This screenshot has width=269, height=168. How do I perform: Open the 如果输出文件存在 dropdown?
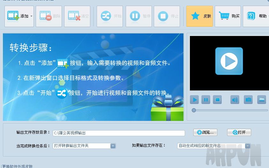214,146
